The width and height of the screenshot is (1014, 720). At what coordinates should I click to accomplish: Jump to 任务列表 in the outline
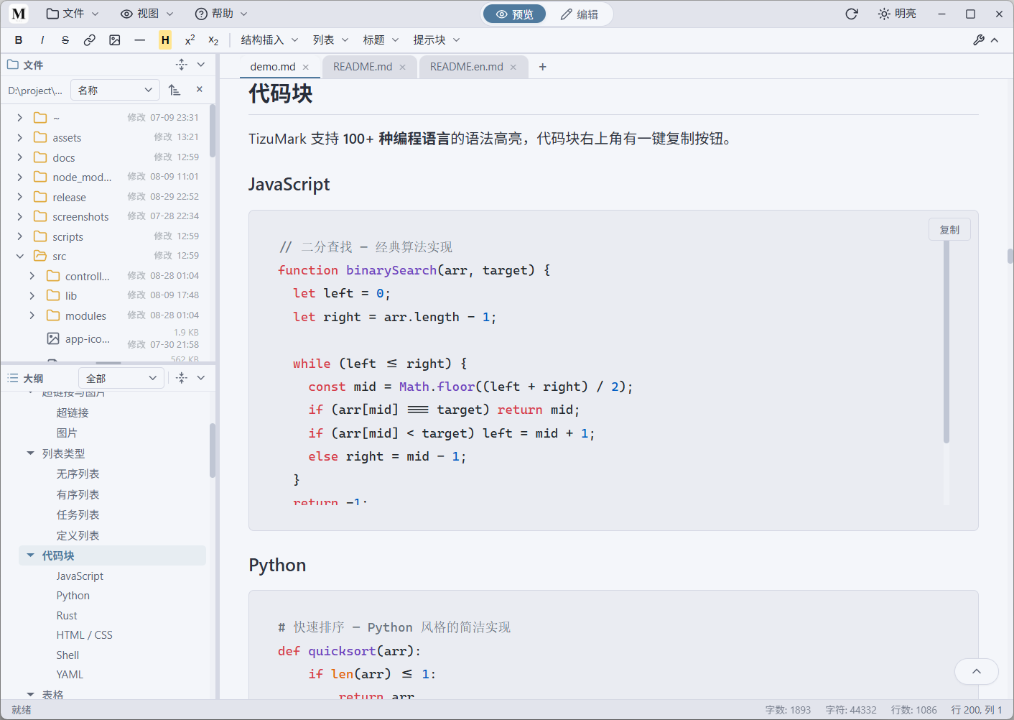[78, 515]
